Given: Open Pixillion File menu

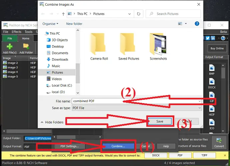Looking at the screenshot, I should [x=6, y=32].
